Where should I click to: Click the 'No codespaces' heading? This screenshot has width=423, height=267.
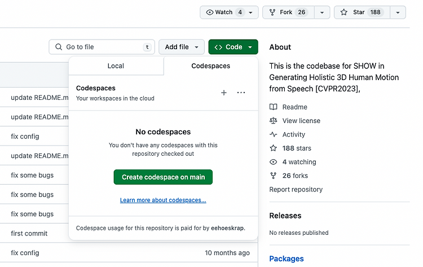tap(163, 132)
